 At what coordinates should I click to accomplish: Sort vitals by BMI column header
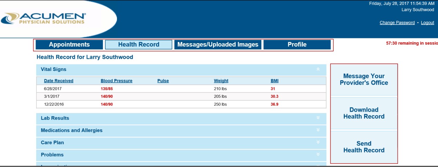pos(274,81)
